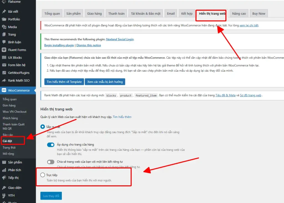Viewport: 284px width, 203px height.
Task: Select the Trực tiếp radio option
Action: click(42, 175)
